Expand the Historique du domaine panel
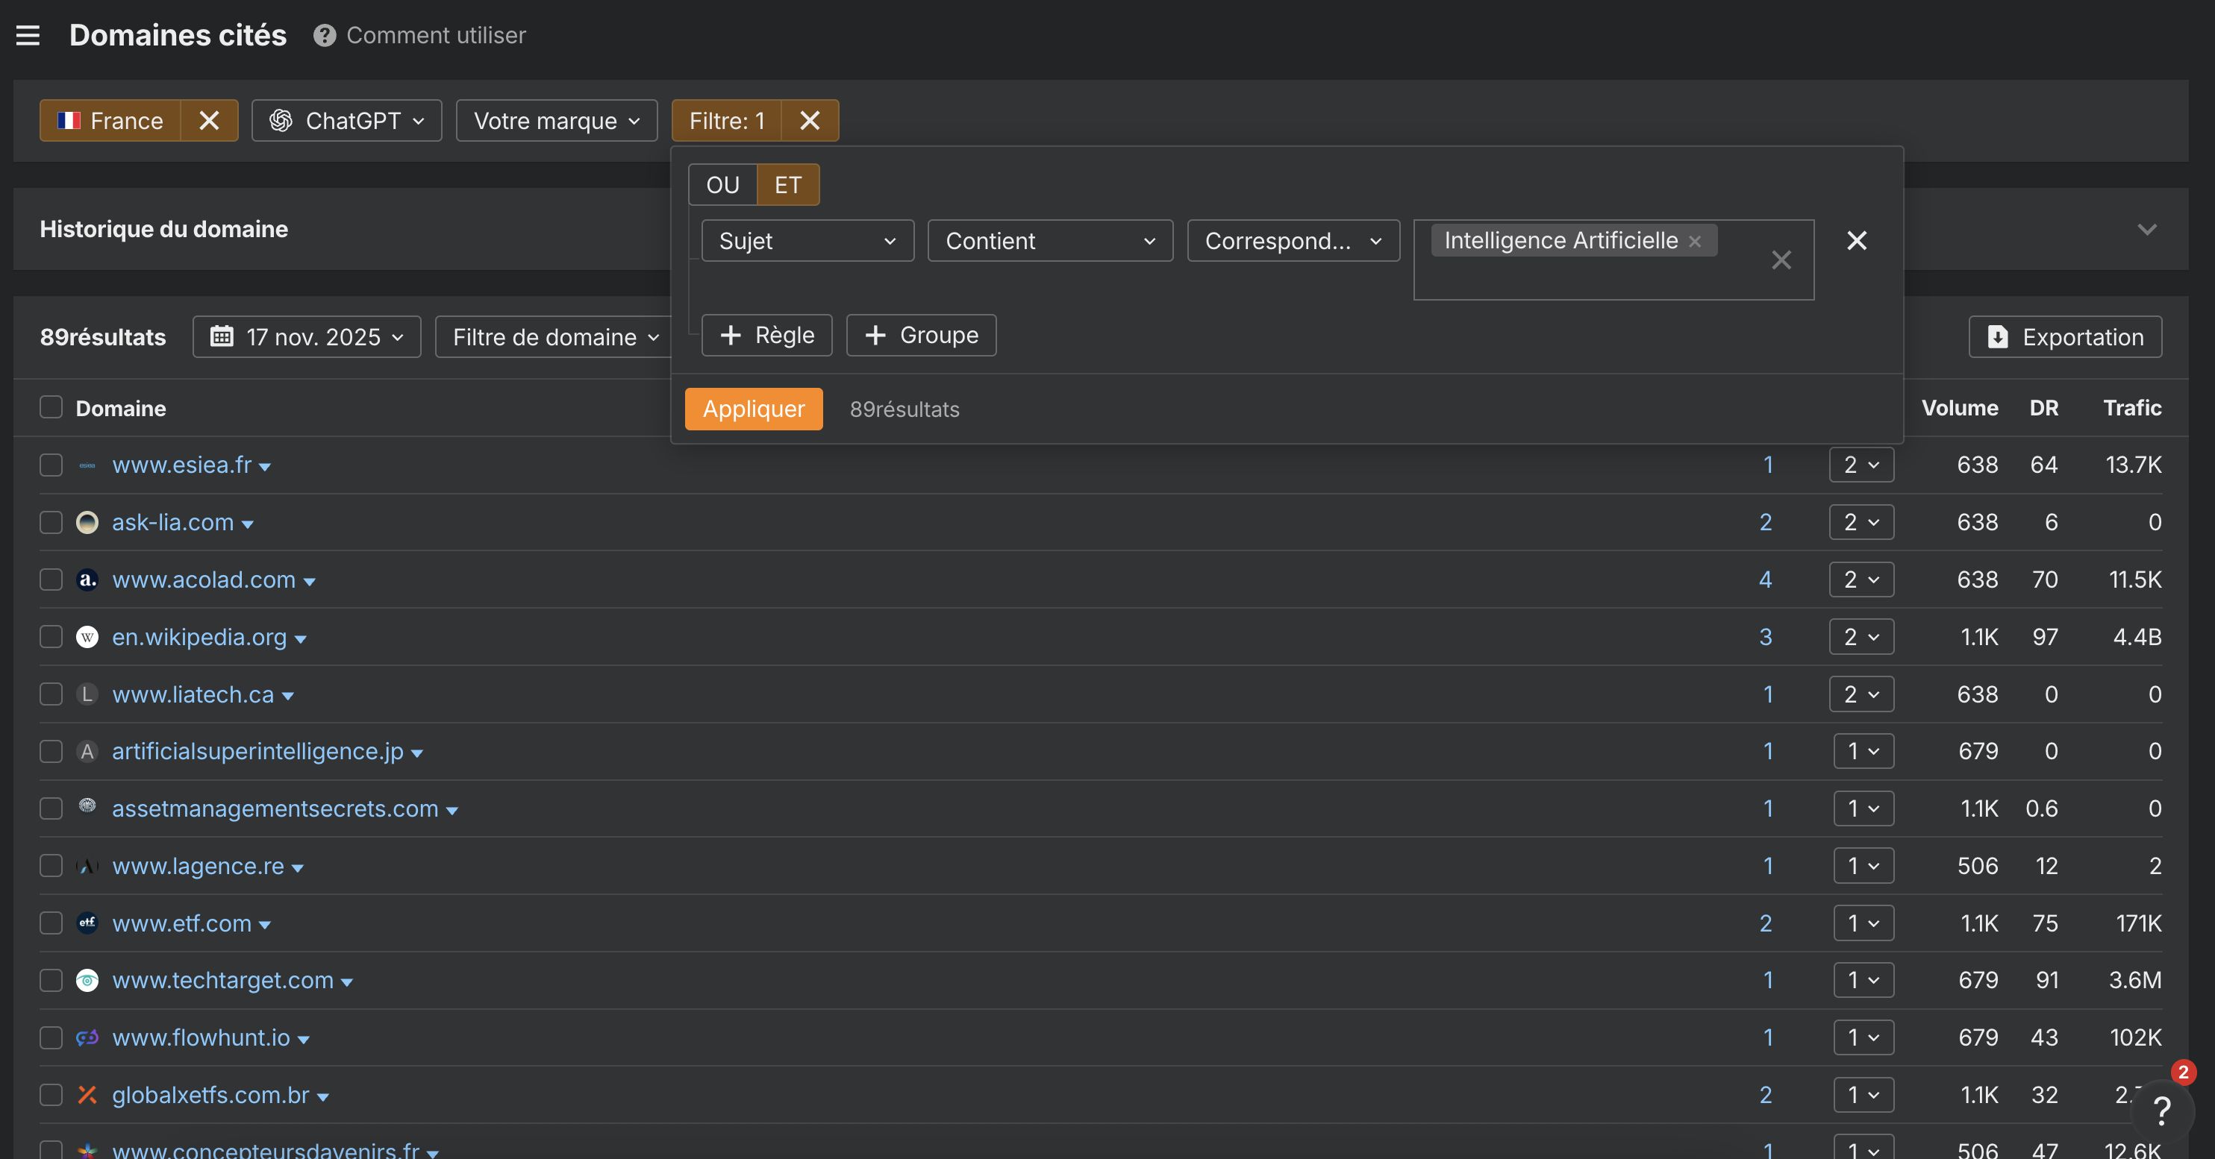The height and width of the screenshot is (1159, 2215). pos(2146,230)
